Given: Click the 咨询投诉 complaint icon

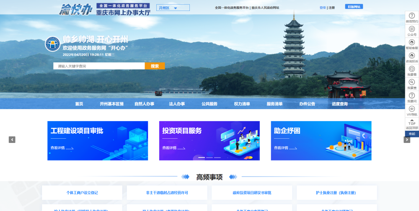Looking at the screenshot, I should tap(411, 58).
